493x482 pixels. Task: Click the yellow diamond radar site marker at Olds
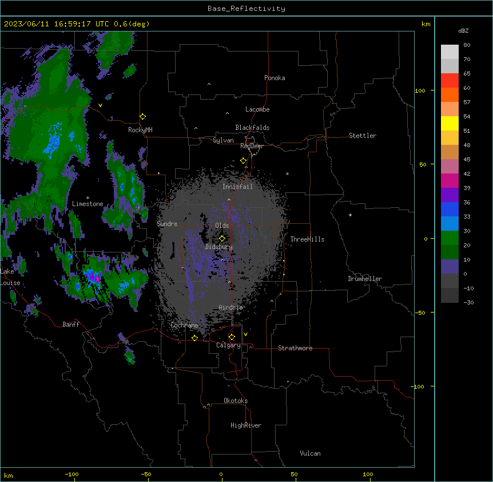[222, 239]
